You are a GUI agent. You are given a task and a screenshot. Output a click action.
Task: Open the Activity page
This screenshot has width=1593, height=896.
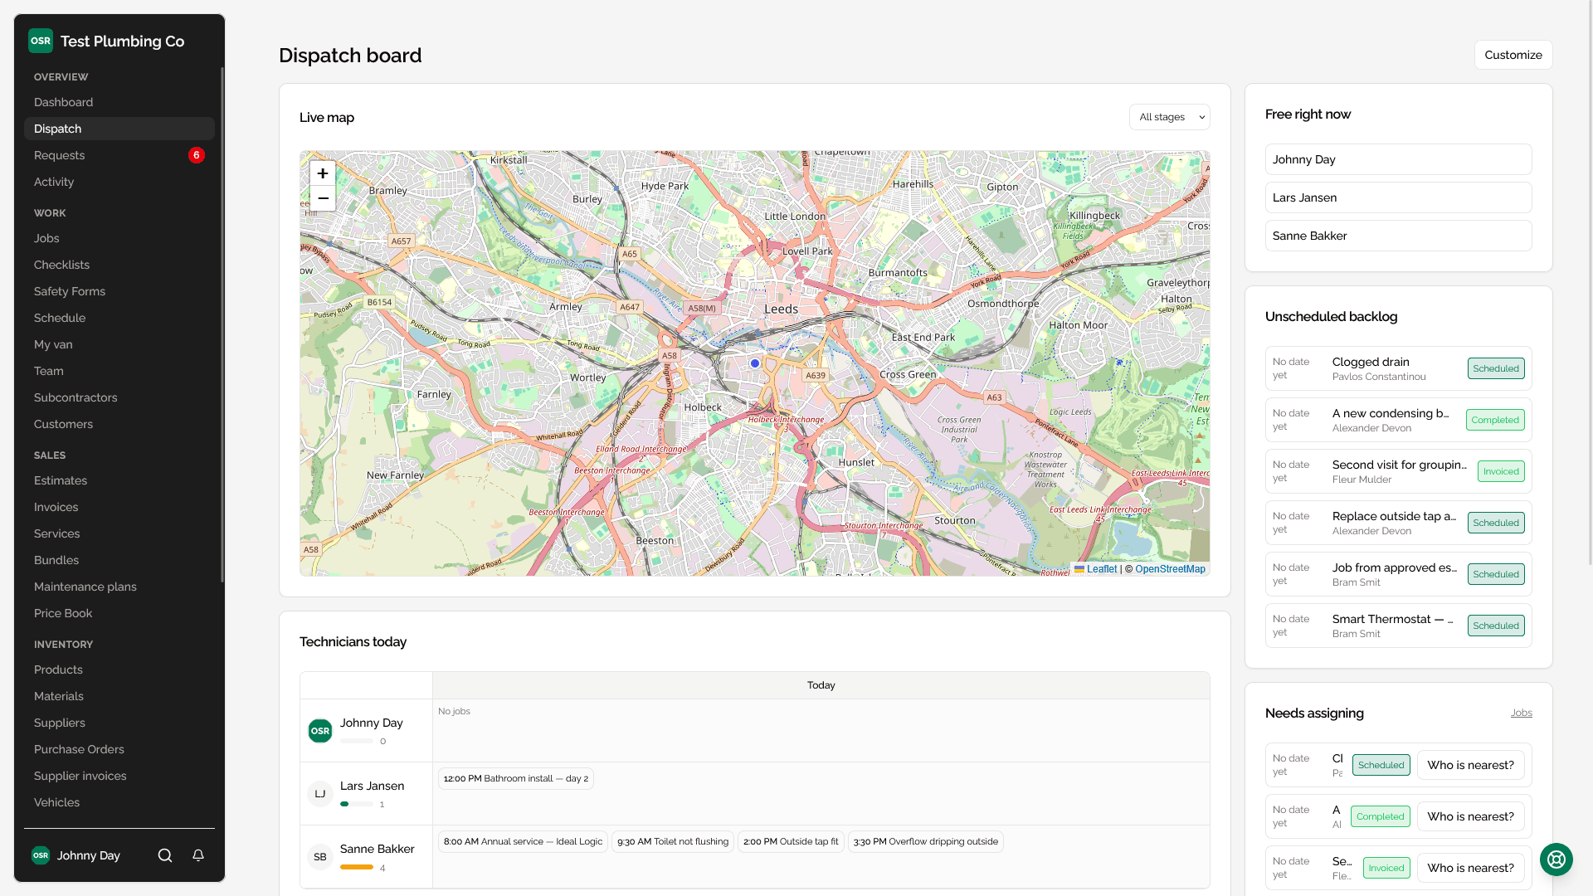(119, 182)
